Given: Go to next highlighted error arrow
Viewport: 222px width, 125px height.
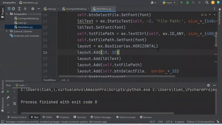Looking at the screenshot, I should (x=214, y=15).
